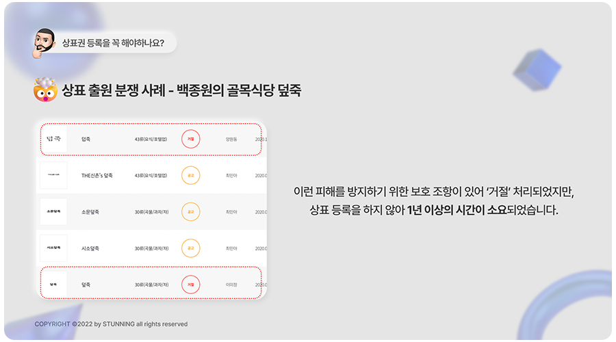Click the 거절 status badge in the 양원동 row
This screenshot has width=616, height=342.
coord(190,139)
